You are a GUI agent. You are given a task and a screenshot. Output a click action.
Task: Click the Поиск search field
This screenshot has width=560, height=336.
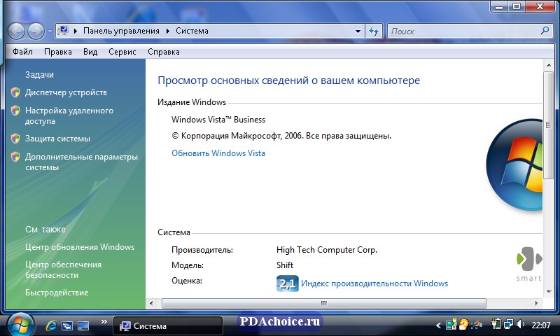point(462,31)
